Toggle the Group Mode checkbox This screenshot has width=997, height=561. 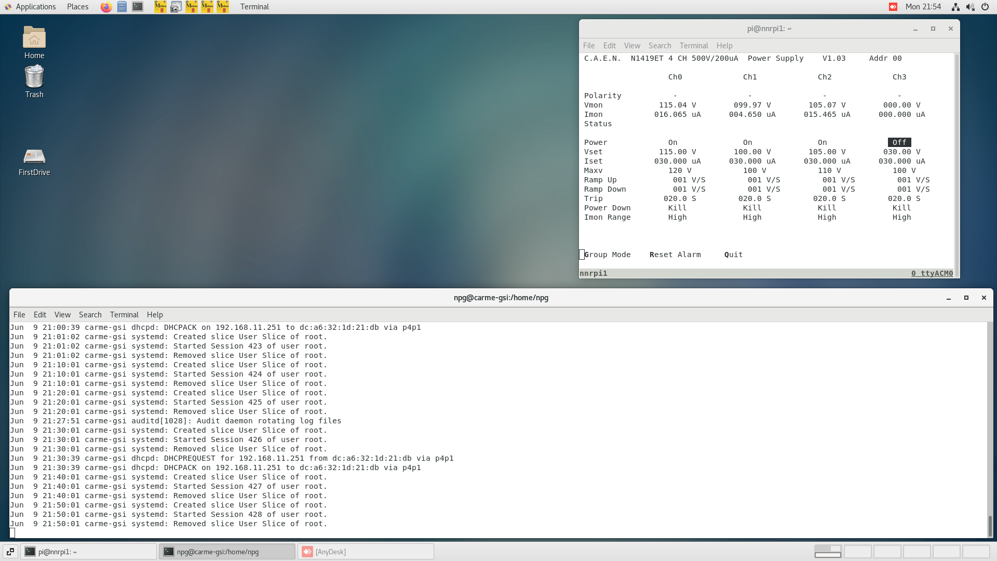pos(582,255)
